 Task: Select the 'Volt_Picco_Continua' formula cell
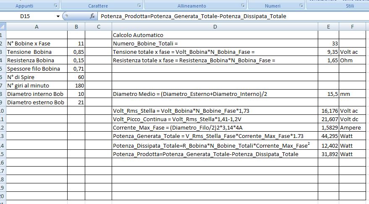[215, 119]
